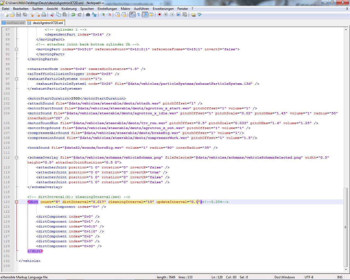Open the Ansicht menu
350x280 pixels.
52,9
